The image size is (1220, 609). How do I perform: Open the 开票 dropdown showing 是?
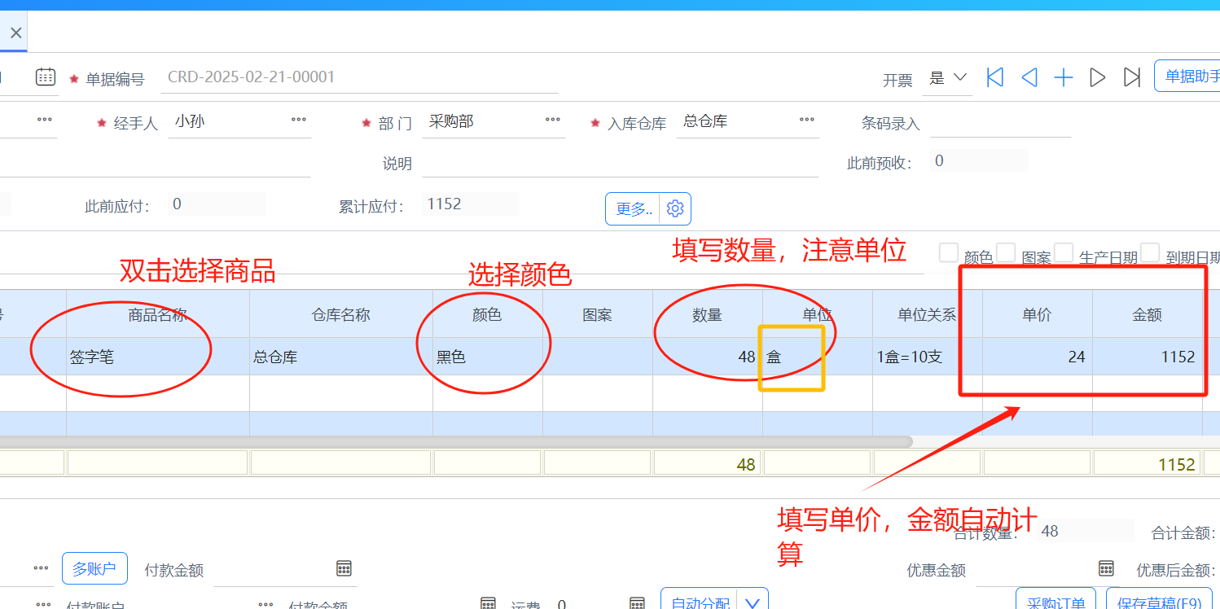948,78
